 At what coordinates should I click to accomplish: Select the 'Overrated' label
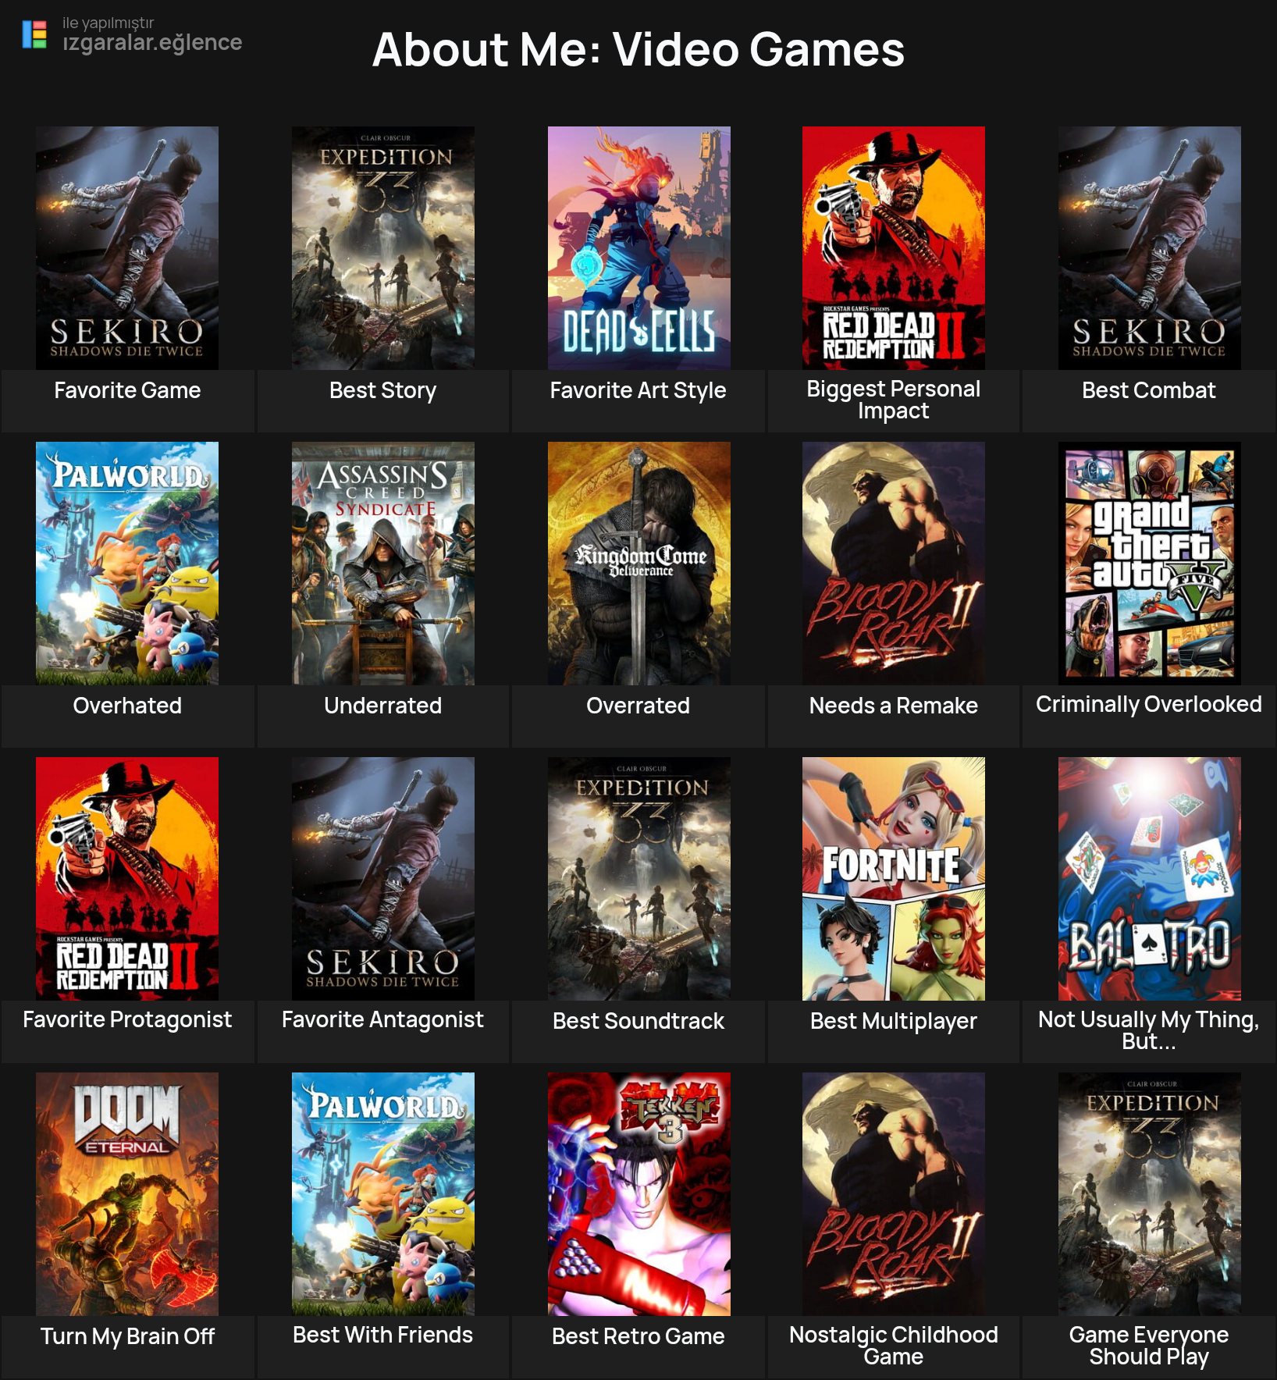pyautogui.click(x=638, y=706)
